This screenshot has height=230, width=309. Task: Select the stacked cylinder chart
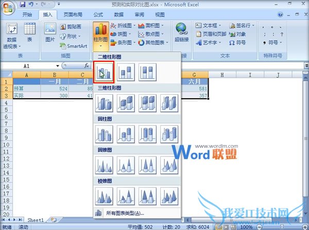(x=126, y=134)
